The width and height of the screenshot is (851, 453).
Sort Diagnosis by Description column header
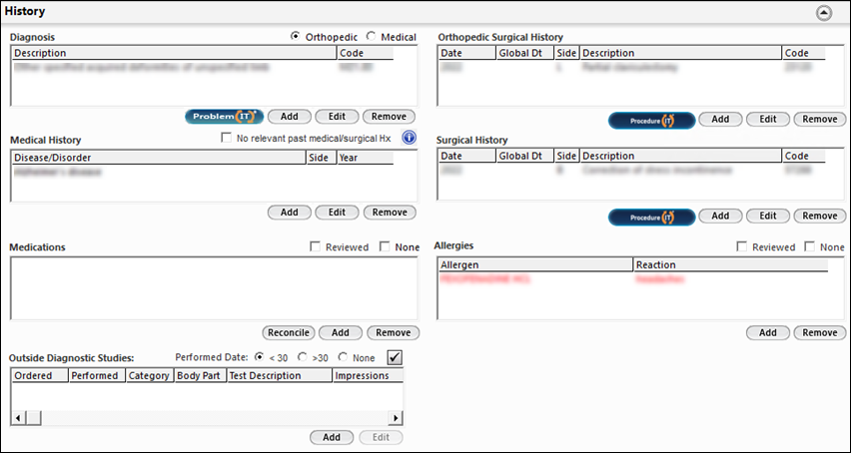click(x=174, y=53)
